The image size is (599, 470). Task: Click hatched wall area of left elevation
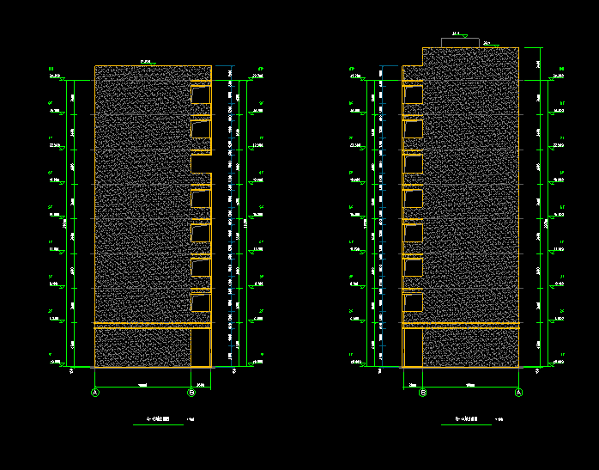tap(137, 198)
